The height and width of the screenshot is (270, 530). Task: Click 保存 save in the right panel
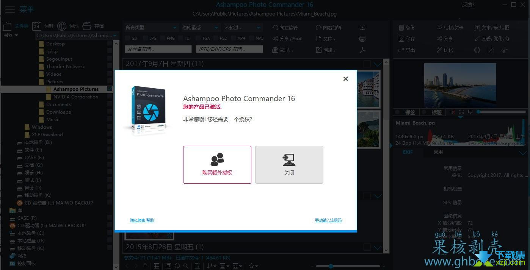[x=407, y=39]
